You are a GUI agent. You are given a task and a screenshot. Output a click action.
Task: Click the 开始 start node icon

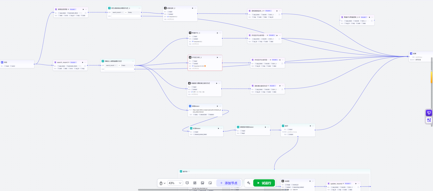[2, 62]
